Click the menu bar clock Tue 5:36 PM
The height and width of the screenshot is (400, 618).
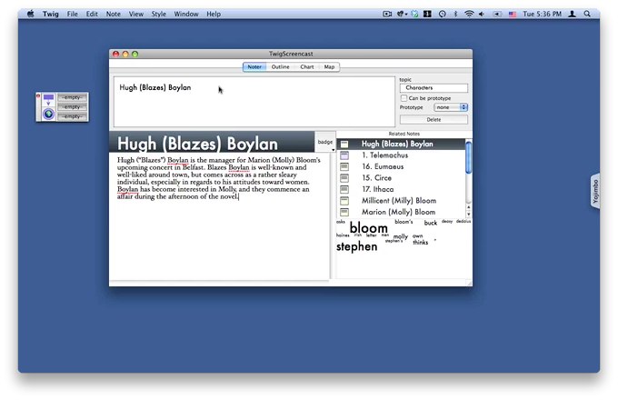point(542,14)
